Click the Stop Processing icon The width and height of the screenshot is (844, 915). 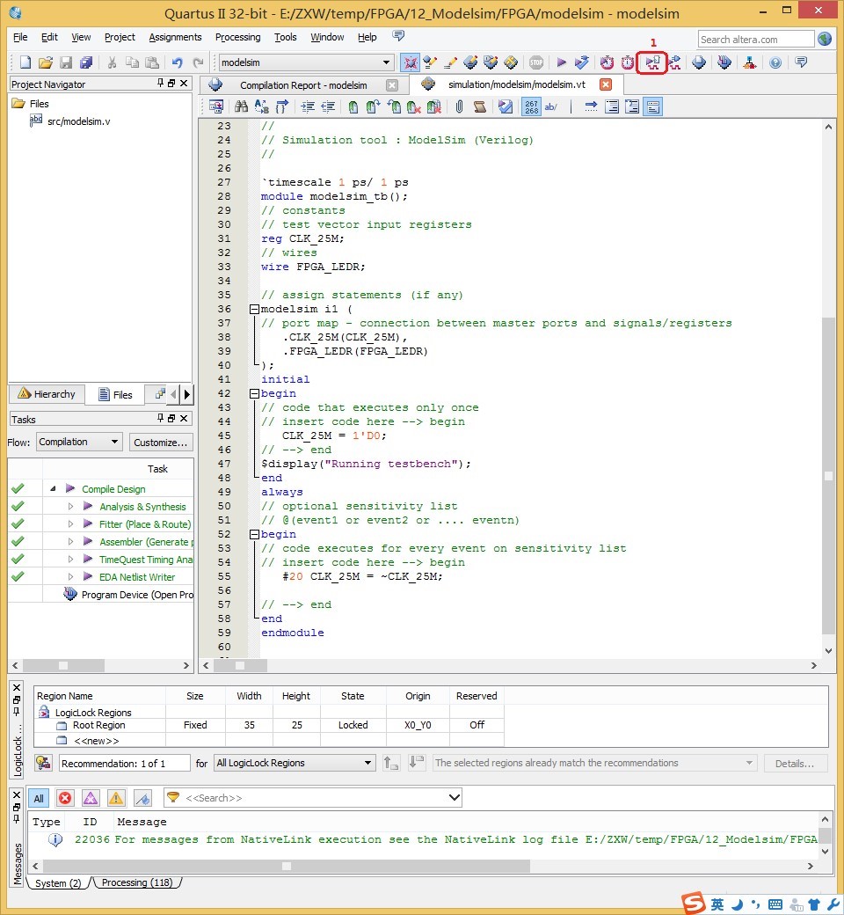(x=536, y=62)
